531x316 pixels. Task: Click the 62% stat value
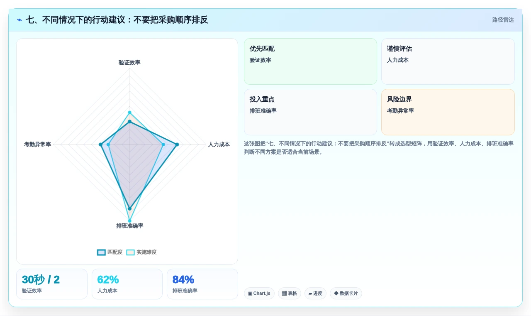click(108, 280)
